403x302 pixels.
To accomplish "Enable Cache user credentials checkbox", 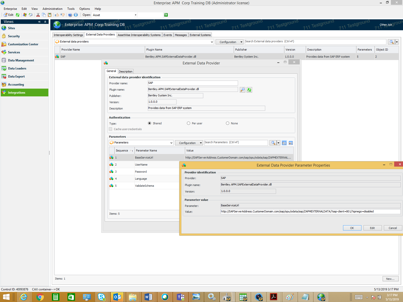I will tap(111, 129).
